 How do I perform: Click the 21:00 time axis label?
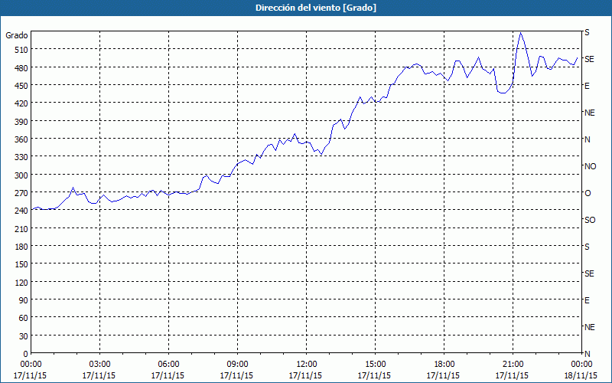pyautogui.click(x=513, y=365)
